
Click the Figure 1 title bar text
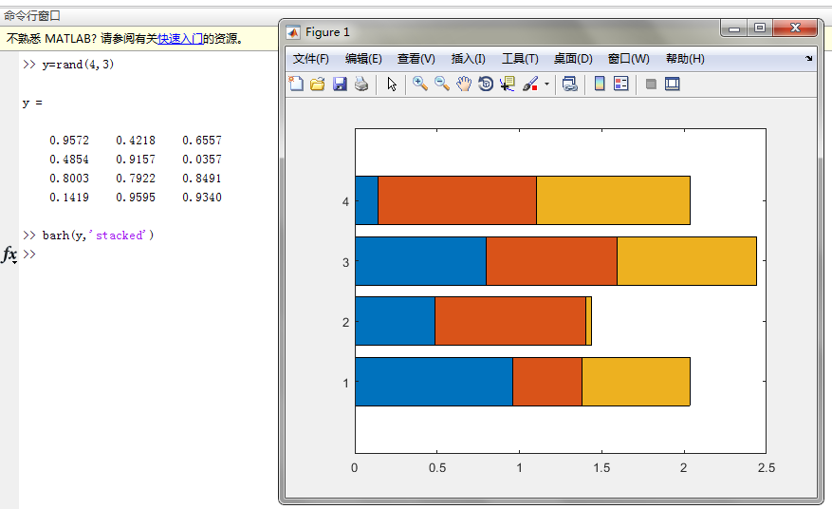327,32
